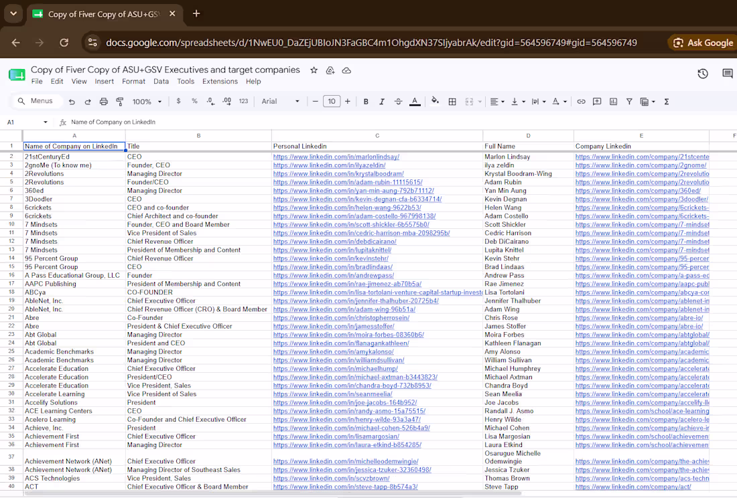Open the Data menu
The width and height of the screenshot is (737, 498).
[x=161, y=81]
